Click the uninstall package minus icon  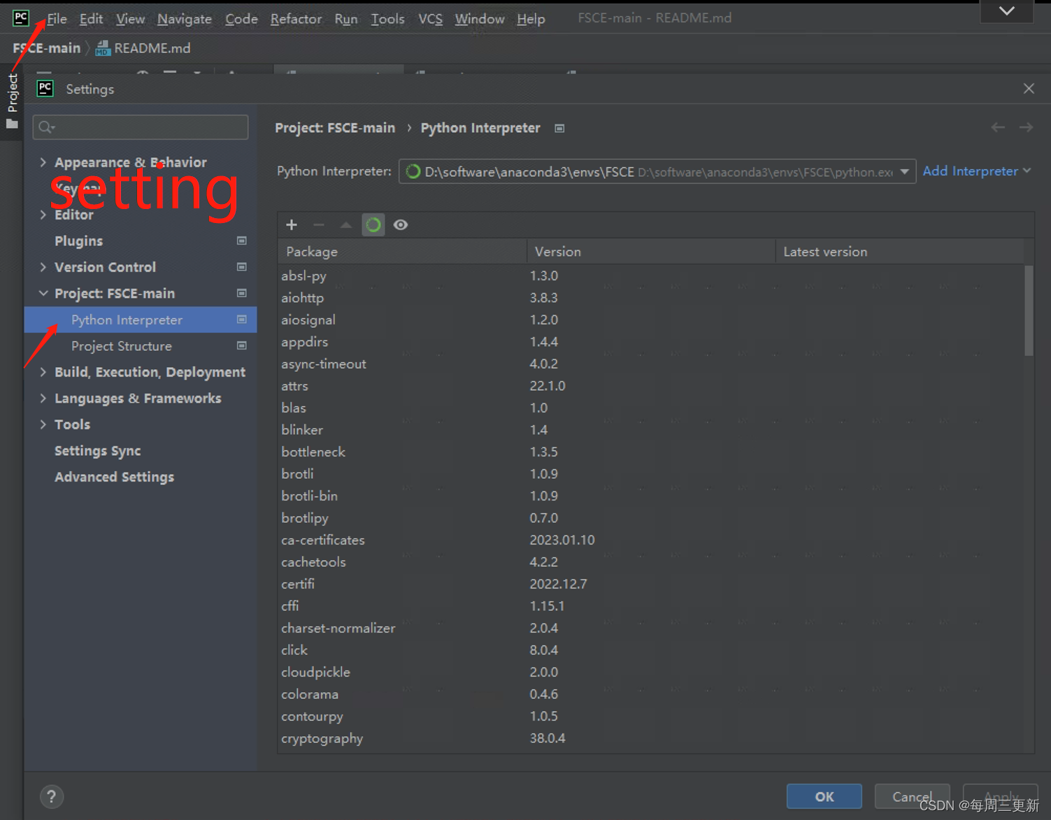(319, 224)
